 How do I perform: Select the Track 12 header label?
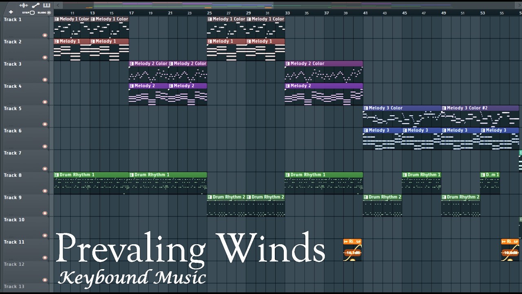click(14, 264)
